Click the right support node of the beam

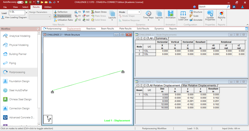(x=123, y=72)
